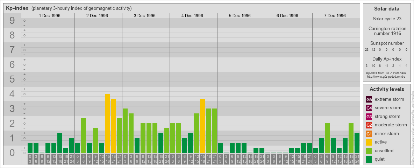Click the tallest yellow bar on 2 Dec 15-18
414x168 pixels.
pyautogui.click(x=107, y=123)
